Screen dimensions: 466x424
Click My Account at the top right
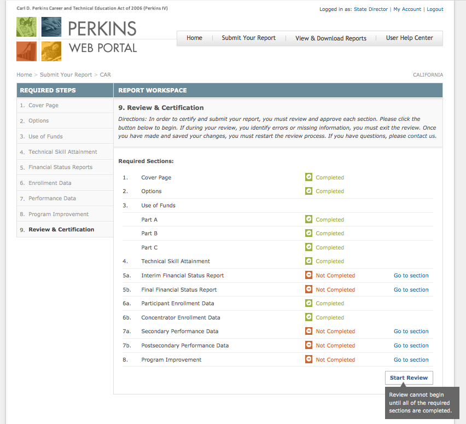[407, 9]
